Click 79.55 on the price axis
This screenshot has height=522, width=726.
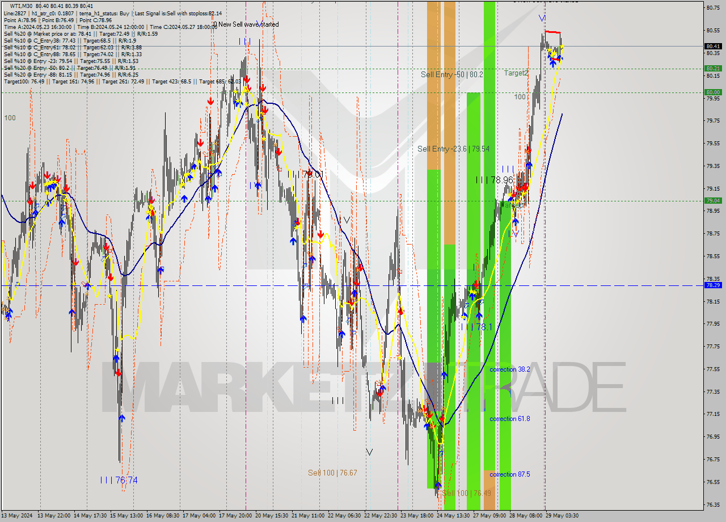[713, 143]
